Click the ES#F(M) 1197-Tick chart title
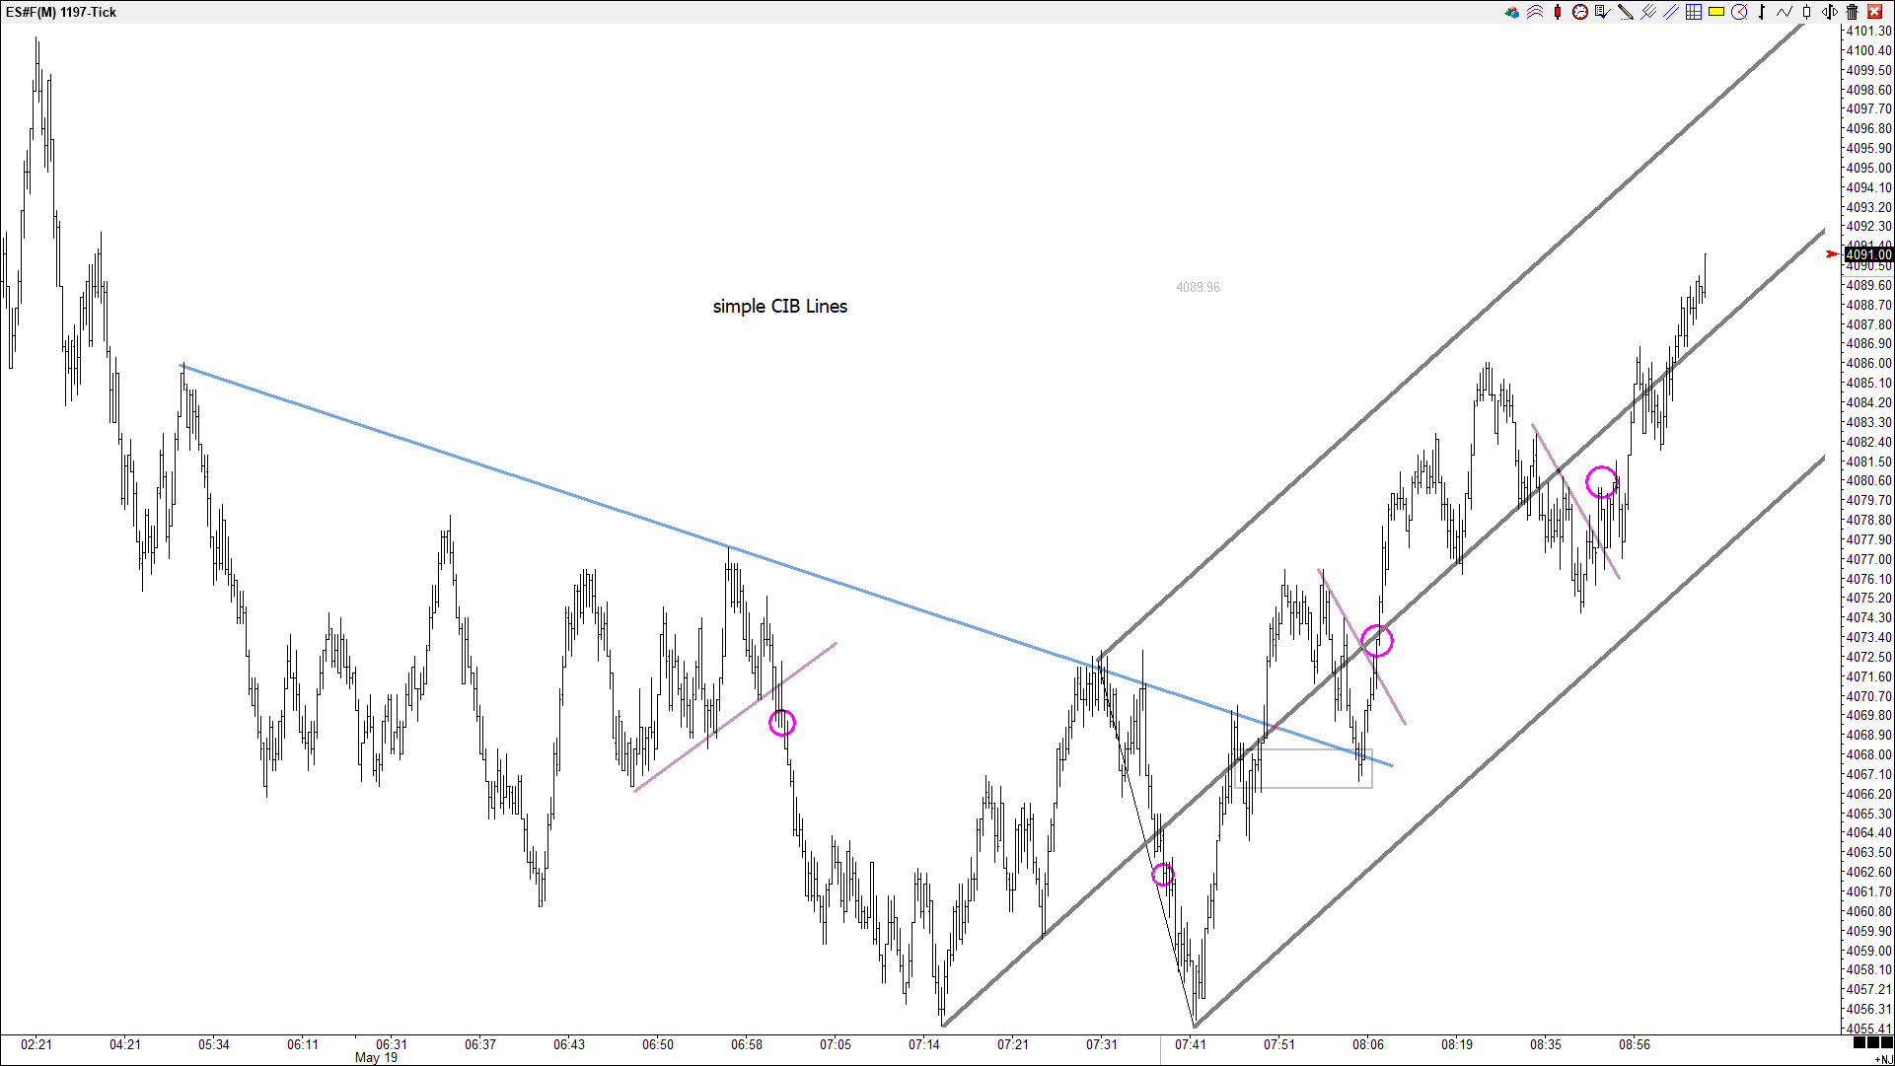Image resolution: width=1895 pixels, height=1066 pixels. pyautogui.click(x=61, y=12)
